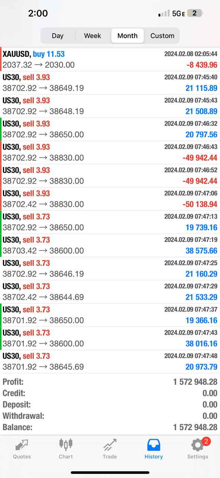Select the trade with profit 21 115.89

pyautogui.click(x=110, y=83)
